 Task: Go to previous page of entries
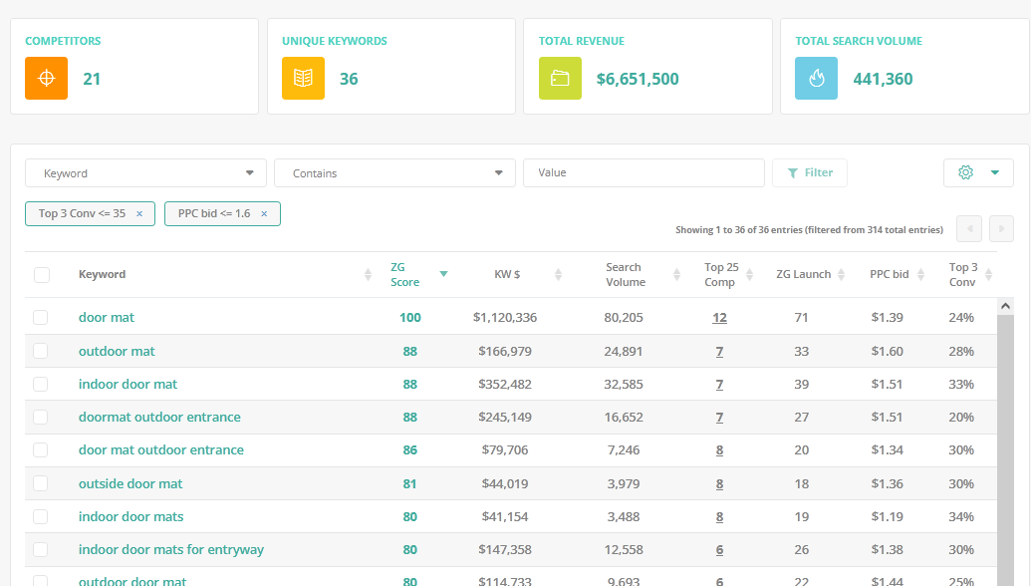point(968,229)
